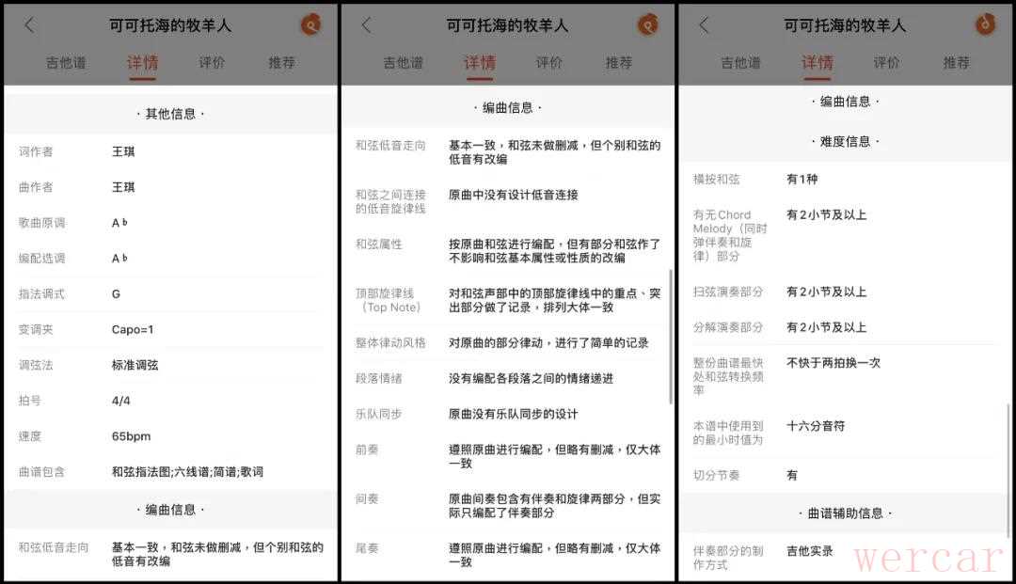Tap the 65bpm speed value
The image size is (1016, 584).
(131, 436)
